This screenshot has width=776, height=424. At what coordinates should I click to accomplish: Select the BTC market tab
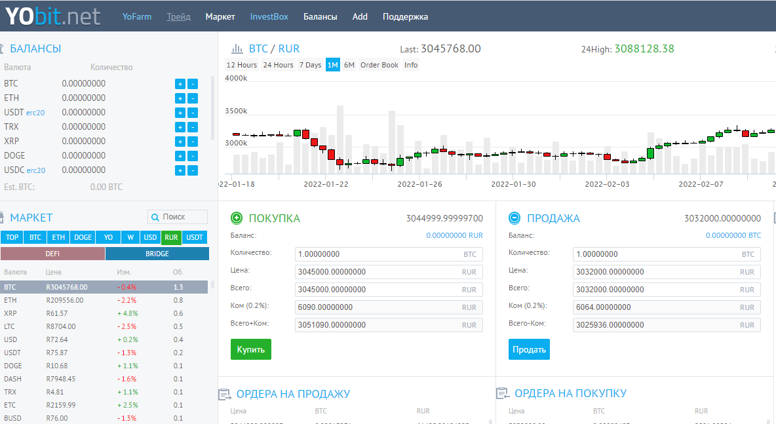35,237
